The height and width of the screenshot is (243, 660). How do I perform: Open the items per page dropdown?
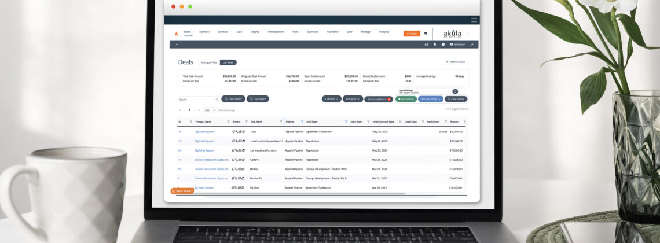pyautogui.click(x=209, y=110)
